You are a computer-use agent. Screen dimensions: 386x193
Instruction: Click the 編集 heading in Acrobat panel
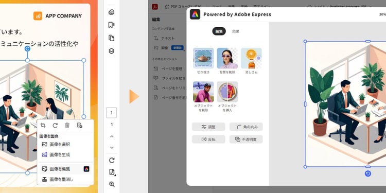(x=156, y=19)
